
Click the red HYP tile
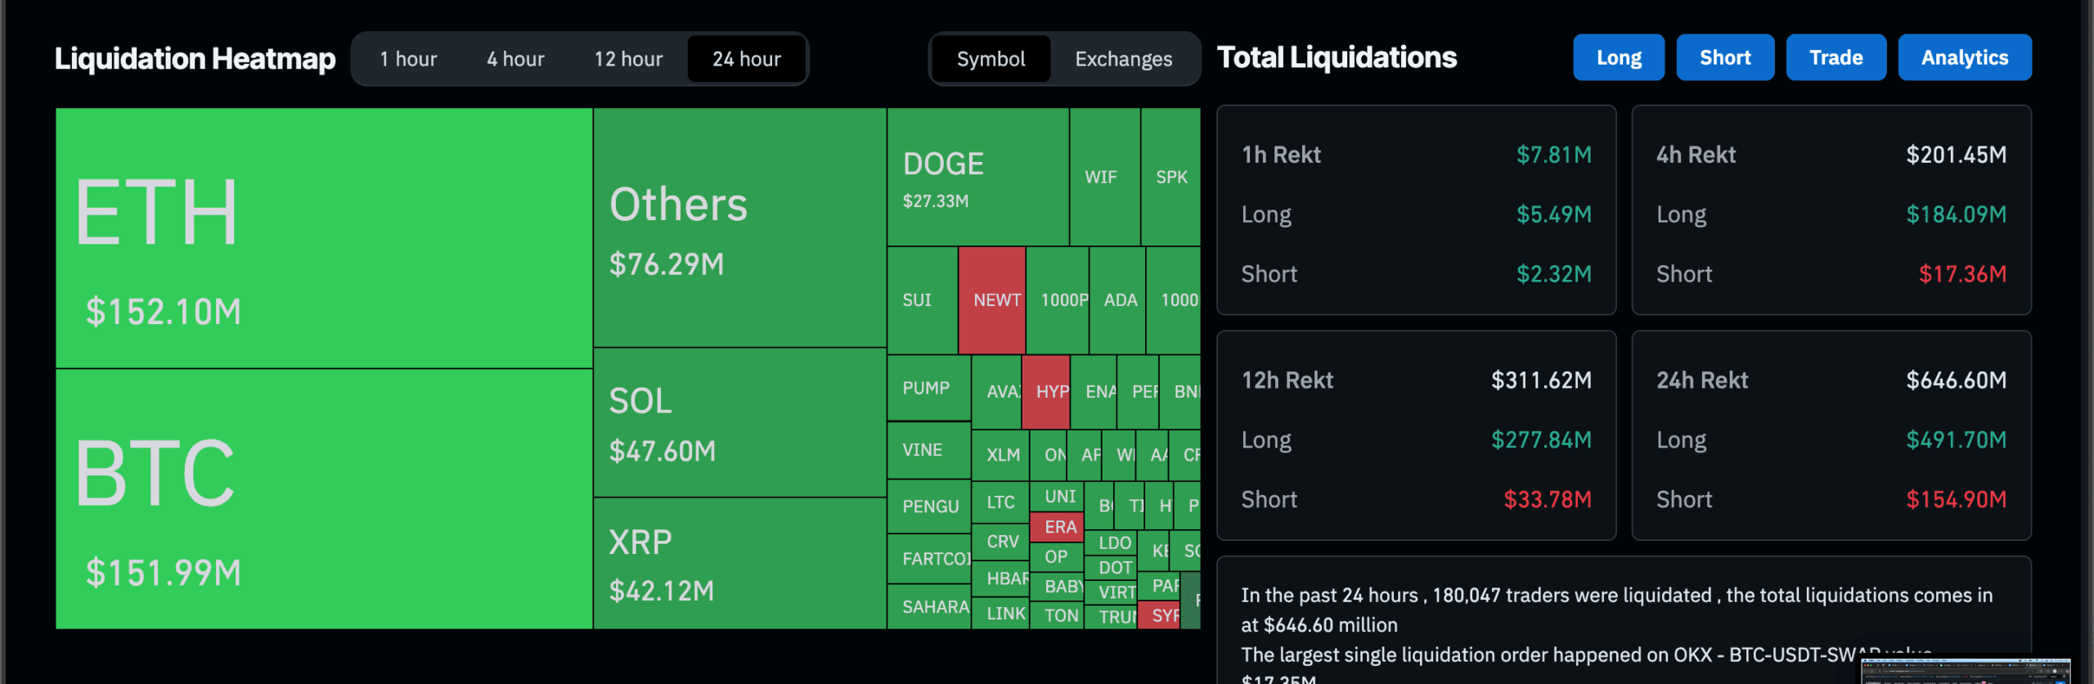(x=1046, y=392)
